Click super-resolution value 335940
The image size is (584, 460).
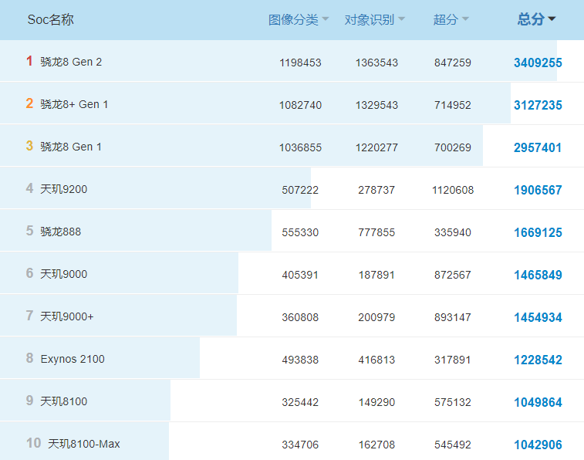click(x=453, y=232)
